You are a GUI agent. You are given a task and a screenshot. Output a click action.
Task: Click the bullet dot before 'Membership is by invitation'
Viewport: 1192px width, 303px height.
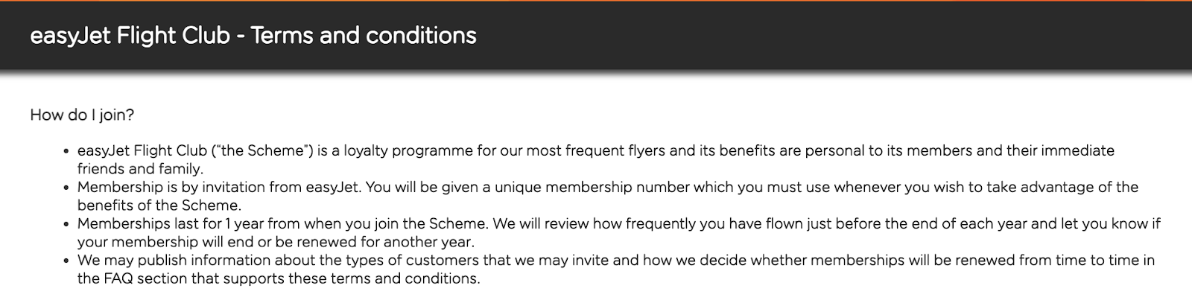click(67, 188)
